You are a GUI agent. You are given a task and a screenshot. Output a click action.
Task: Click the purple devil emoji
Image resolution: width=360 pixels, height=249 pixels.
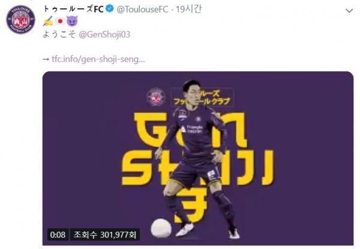point(72,22)
